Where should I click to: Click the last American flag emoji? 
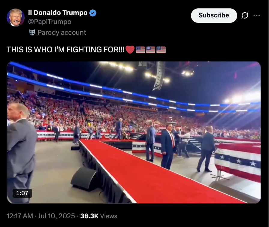[161, 50]
